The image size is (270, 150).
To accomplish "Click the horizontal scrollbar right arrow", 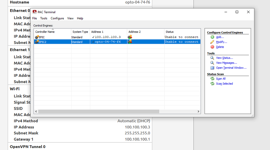I will click(198, 111).
